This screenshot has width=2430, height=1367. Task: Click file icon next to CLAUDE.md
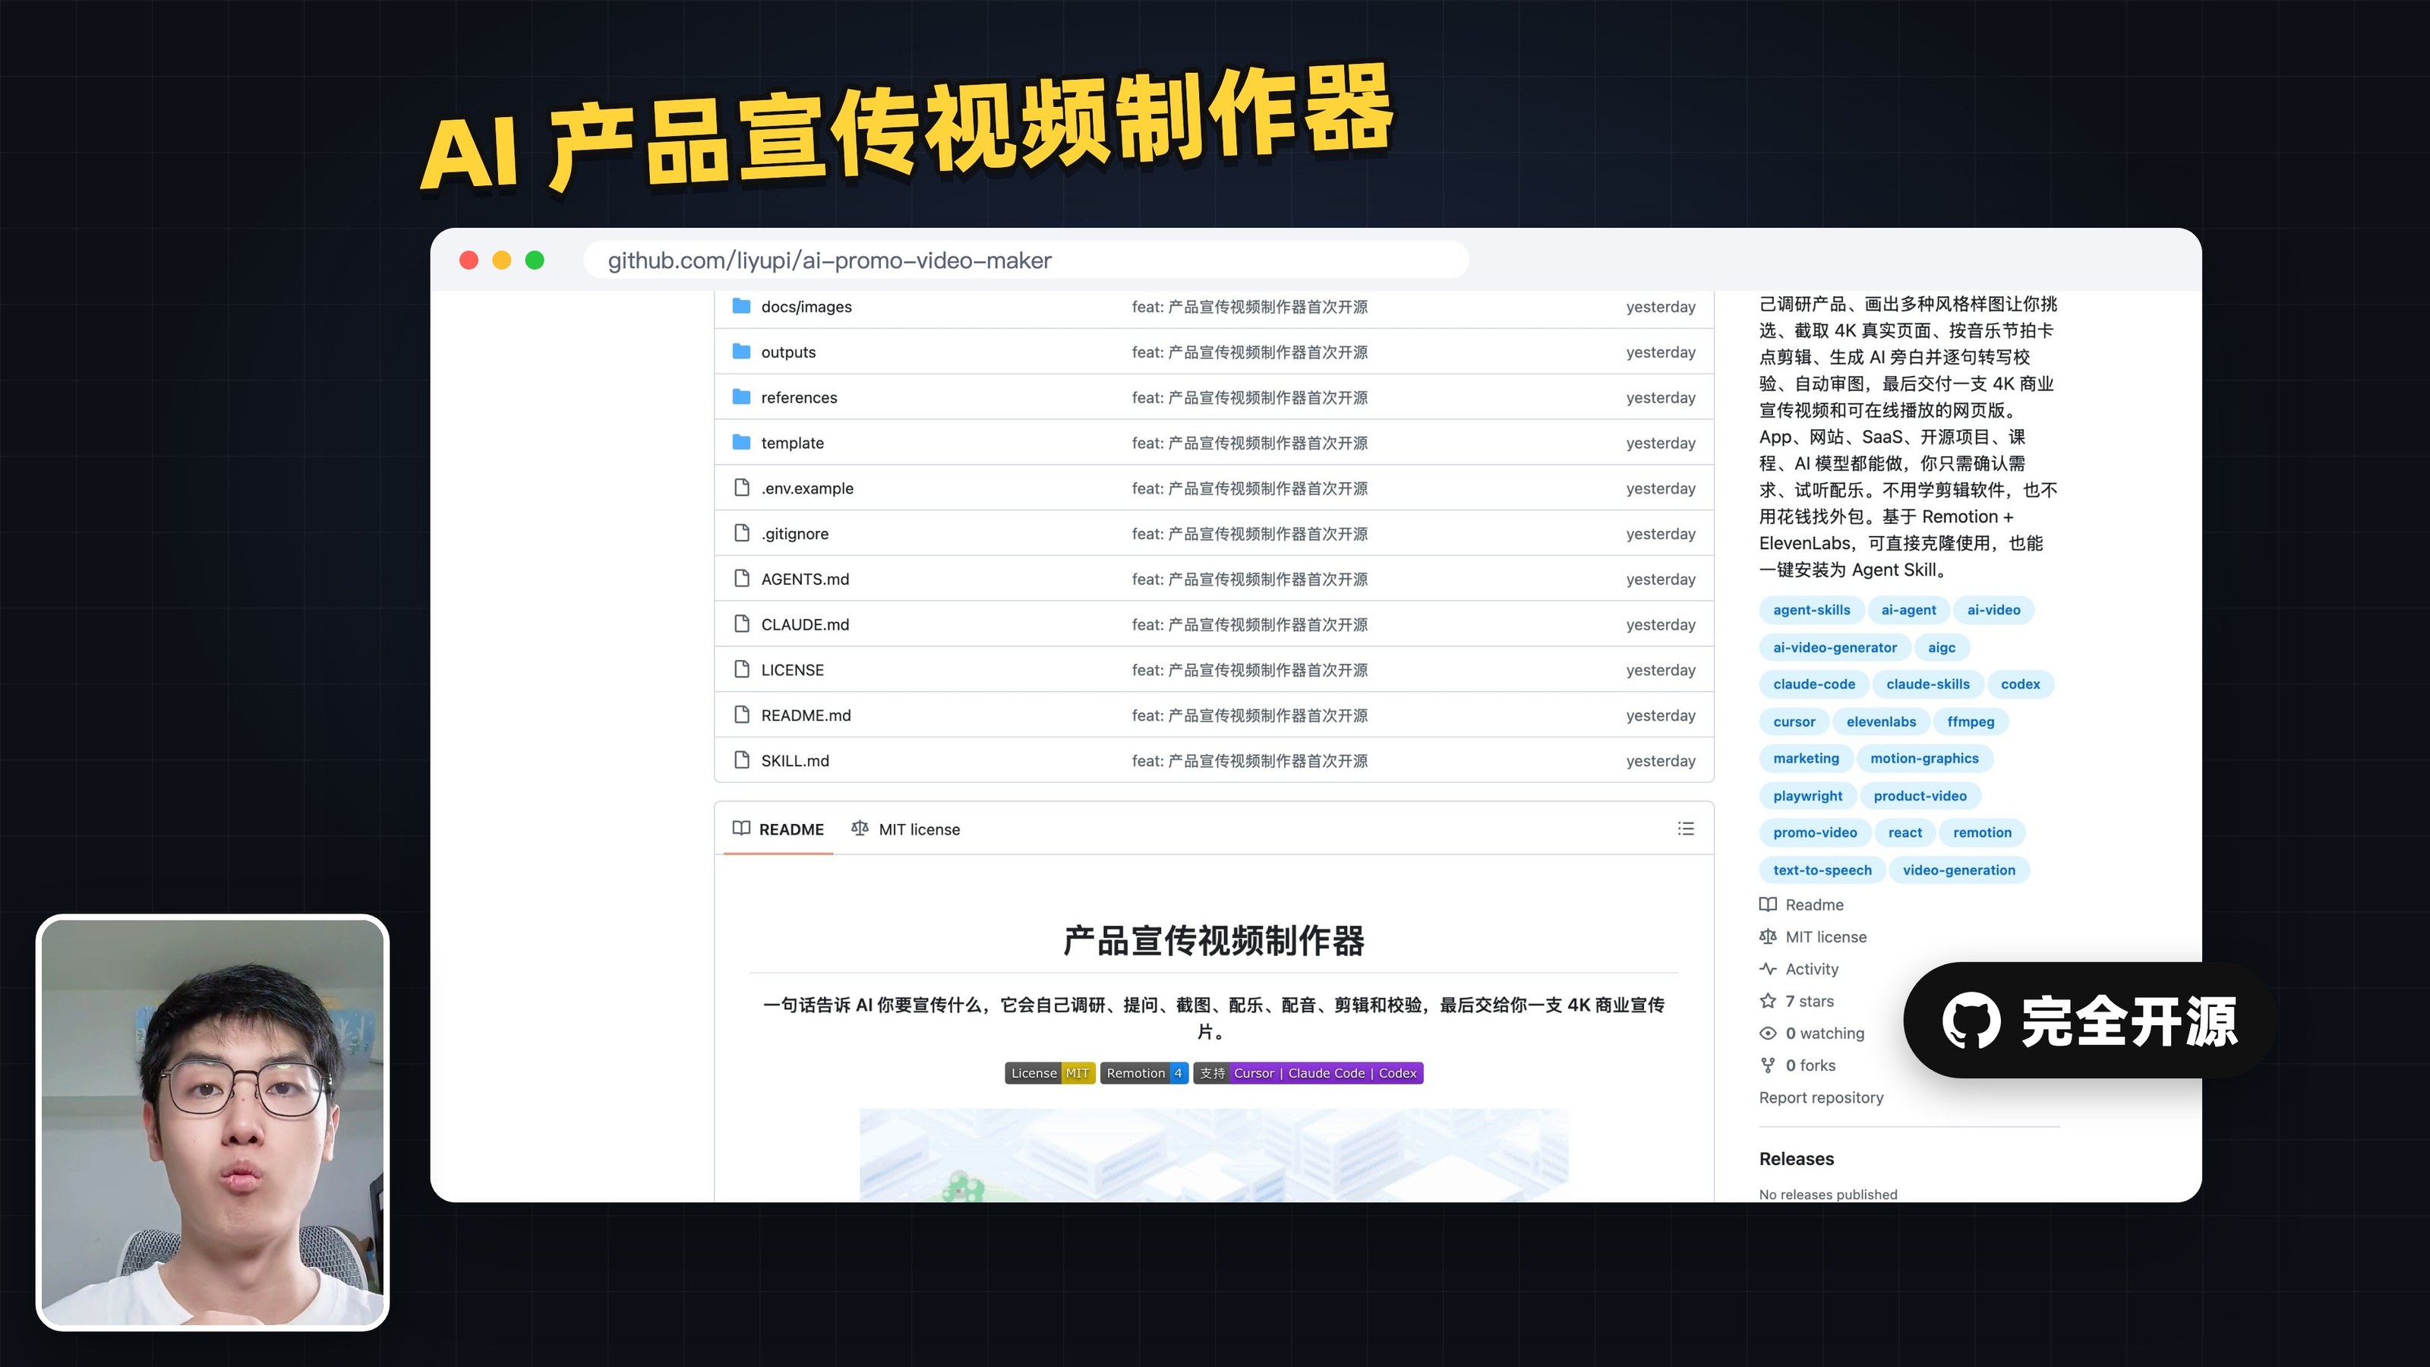pyautogui.click(x=741, y=623)
